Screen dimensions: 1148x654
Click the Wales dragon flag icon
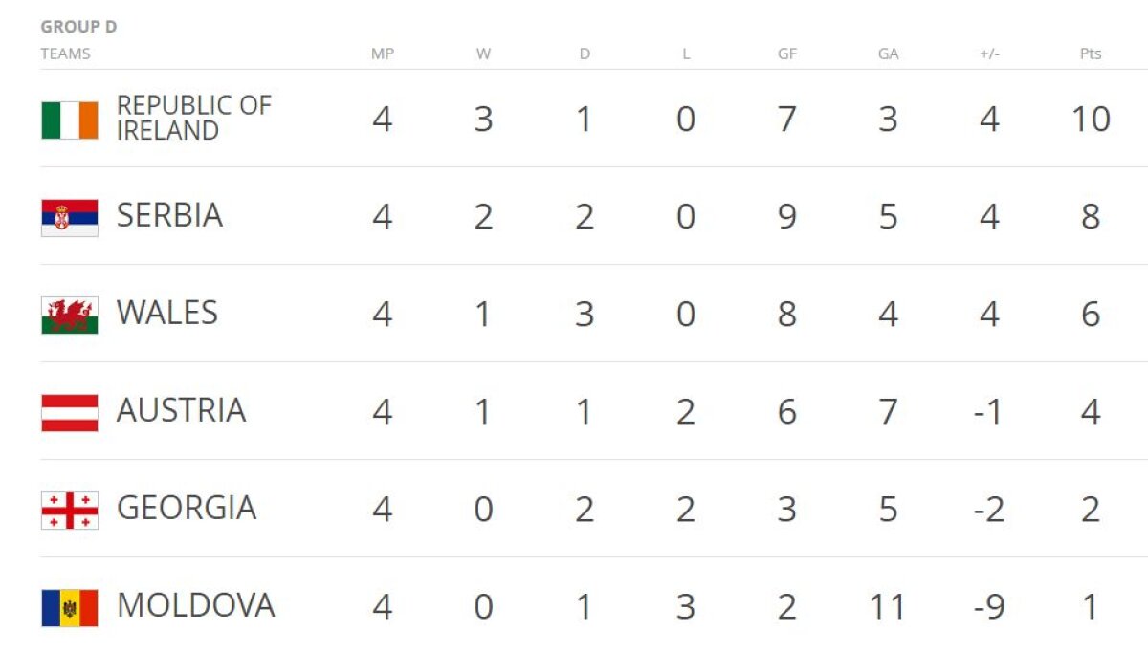coord(70,316)
